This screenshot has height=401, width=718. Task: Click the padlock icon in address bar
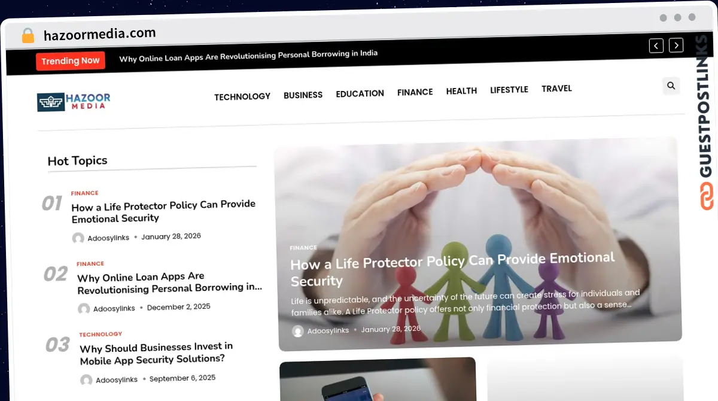pos(28,35)
